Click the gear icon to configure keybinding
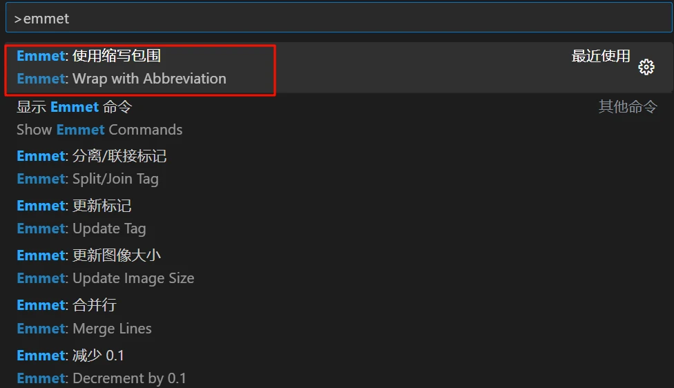674x388 pixels. click(646, 67)
